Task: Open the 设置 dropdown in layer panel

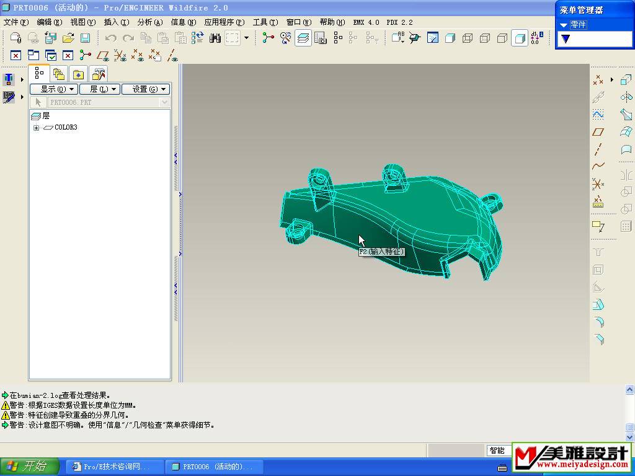Action: tap(145, 89)
